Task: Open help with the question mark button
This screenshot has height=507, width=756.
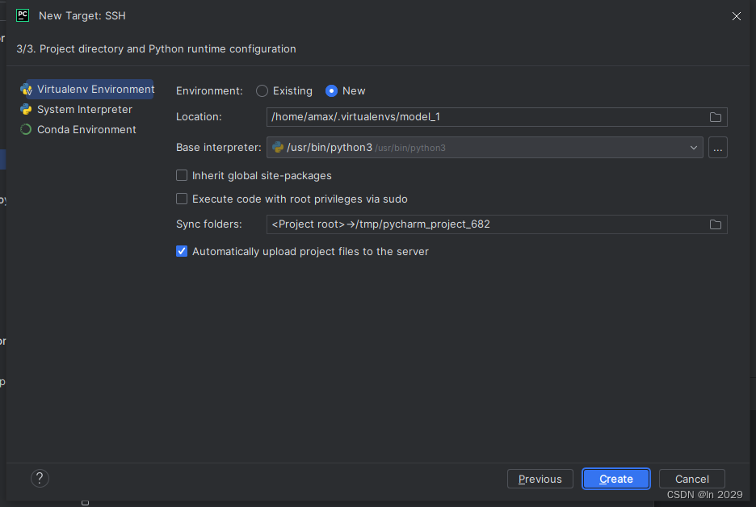Action: pyautogui.click(x=40, y=479)
